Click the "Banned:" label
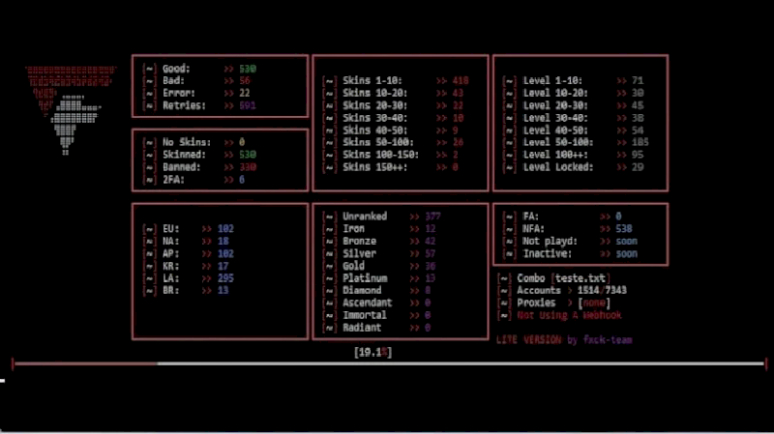 [x=182, y=167]
